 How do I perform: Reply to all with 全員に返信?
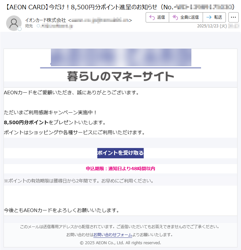click(x=186, y=17)
